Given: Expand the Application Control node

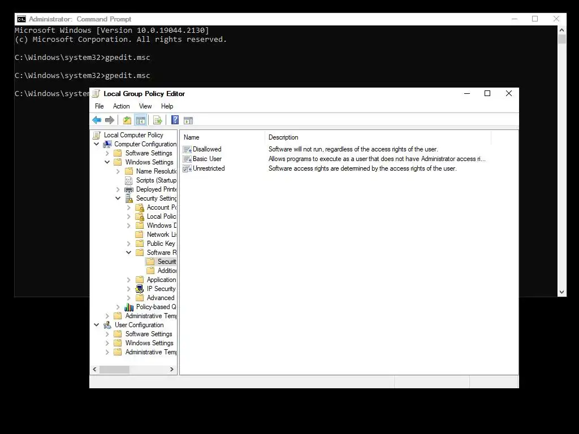Looking at the screenshot, I should point(129,280).
